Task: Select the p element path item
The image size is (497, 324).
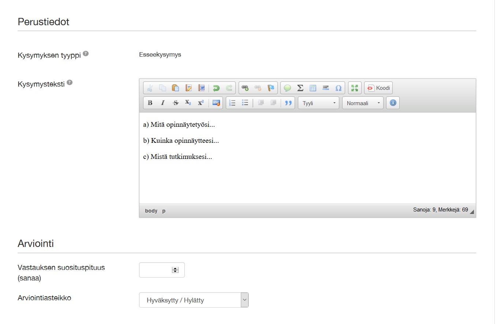Action: [x=164, y=211]
